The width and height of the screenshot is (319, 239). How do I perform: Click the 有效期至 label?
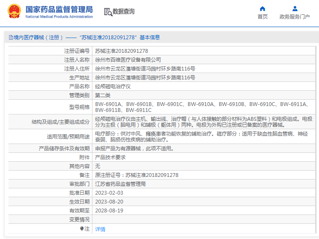click(x=79, y=211)
